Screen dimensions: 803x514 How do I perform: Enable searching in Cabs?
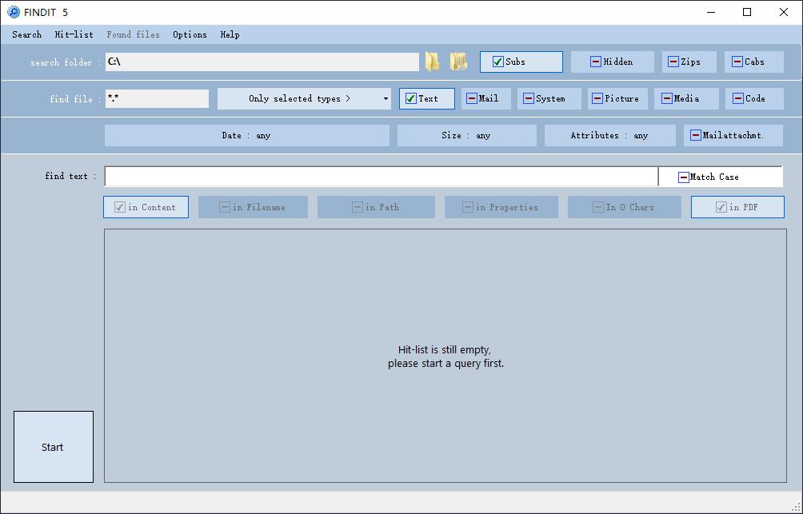754,62
